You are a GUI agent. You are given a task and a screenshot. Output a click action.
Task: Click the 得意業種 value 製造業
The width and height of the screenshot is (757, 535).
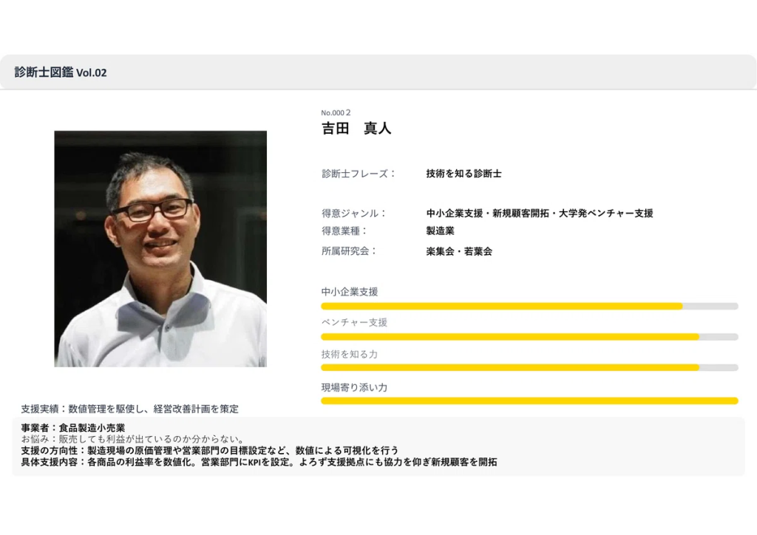[440, 231]
